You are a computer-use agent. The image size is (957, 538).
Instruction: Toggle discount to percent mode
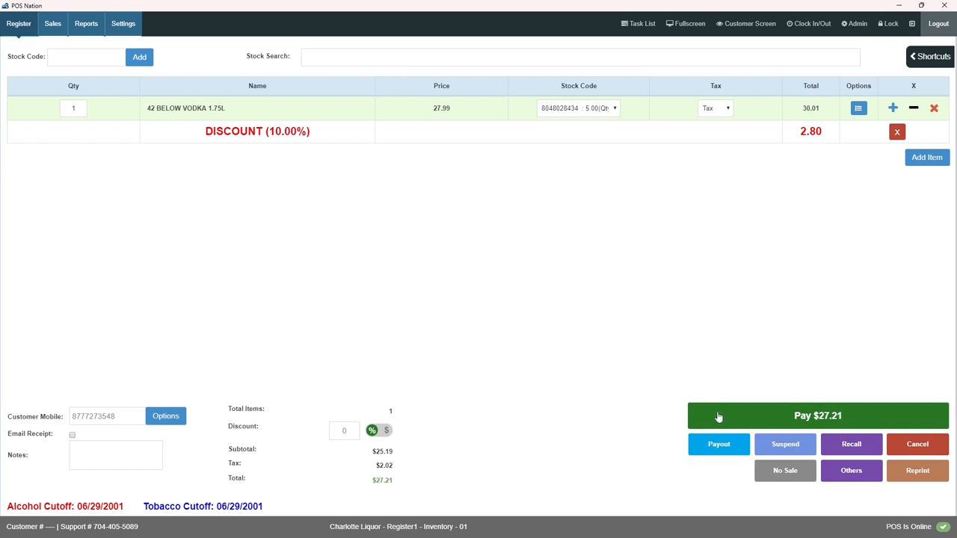coord(372,430)
